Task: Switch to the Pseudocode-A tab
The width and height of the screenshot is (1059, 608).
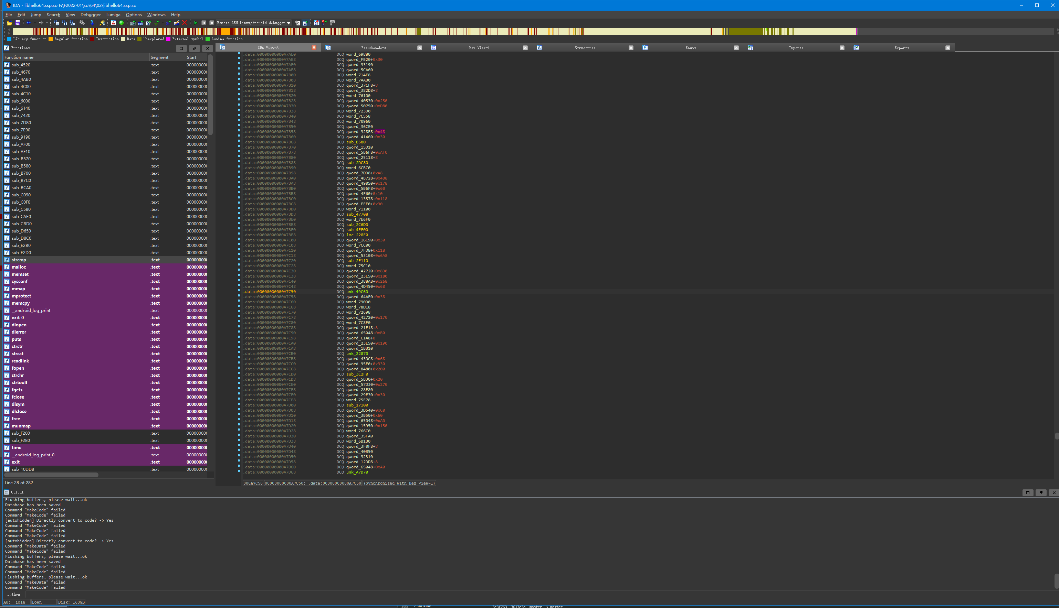Action: [373, 48]
